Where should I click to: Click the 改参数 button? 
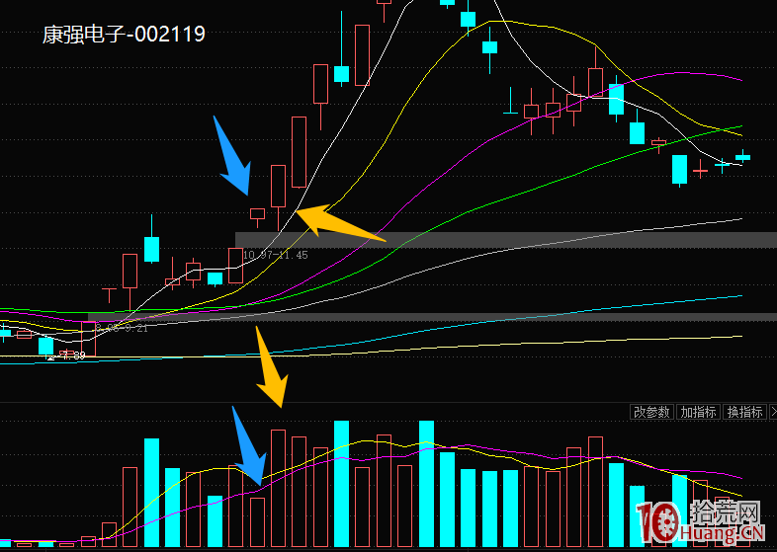point(651,412)
